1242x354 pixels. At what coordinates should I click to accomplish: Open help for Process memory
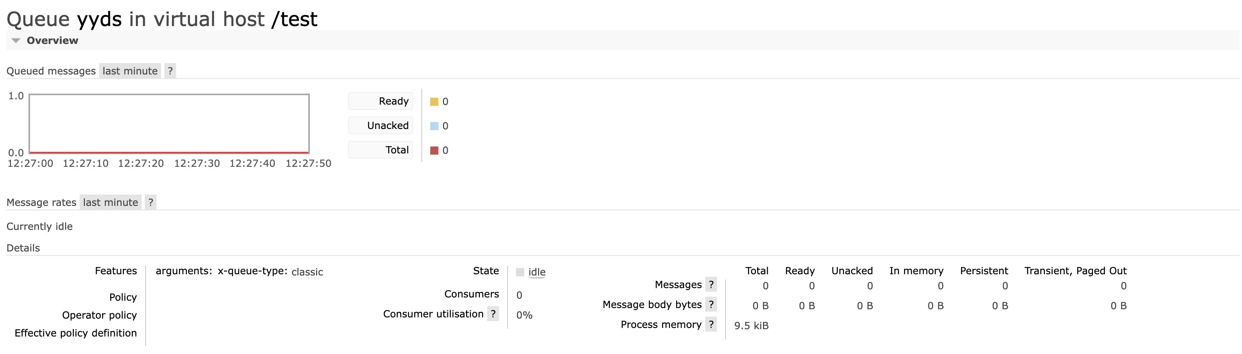(x=711, y=324)
